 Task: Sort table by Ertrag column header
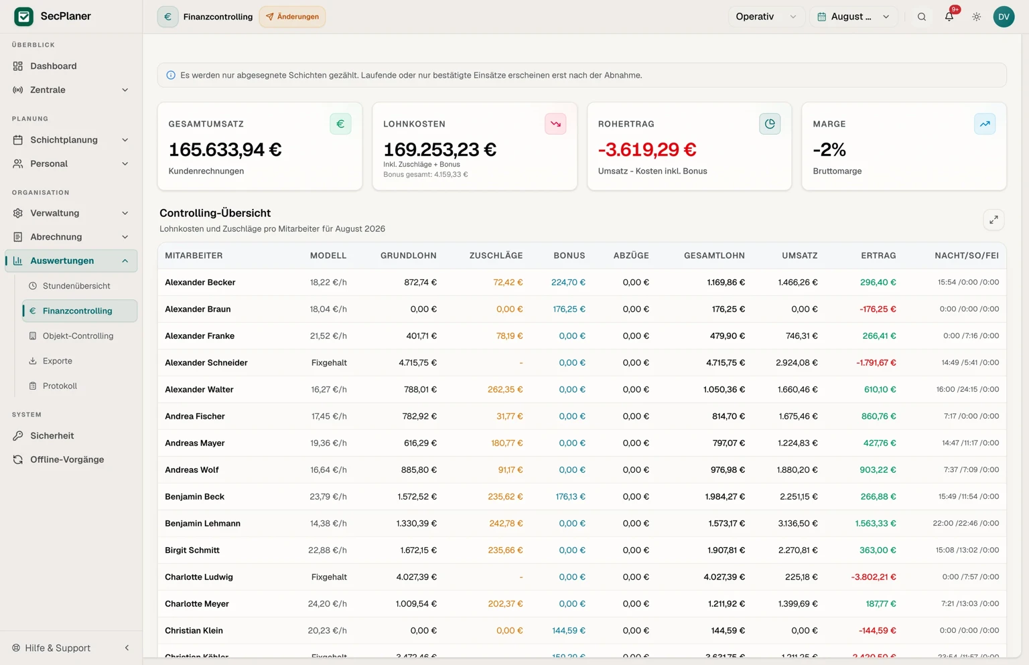pos(878,256)
